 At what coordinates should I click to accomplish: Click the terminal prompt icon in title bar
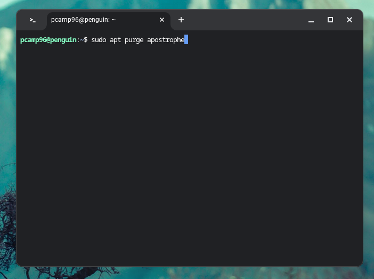tap(32, 20)
